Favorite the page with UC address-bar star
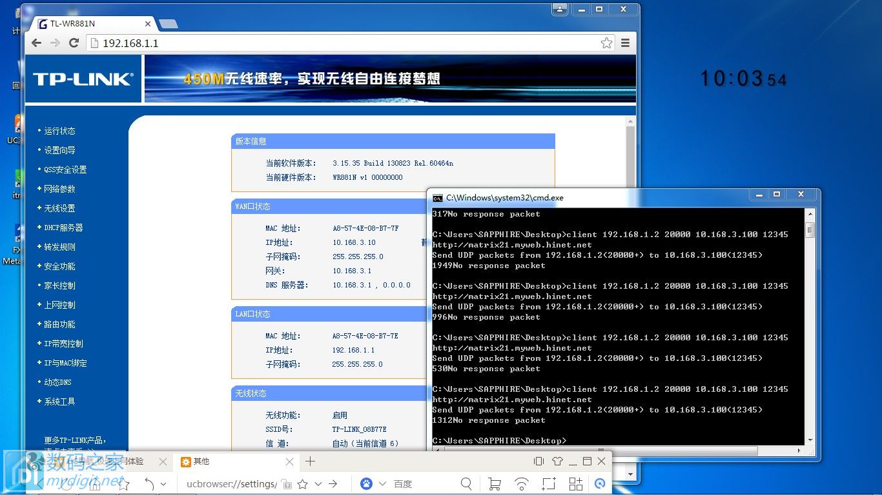Viewport: 882px width, 495px height. tap(302, 483)
